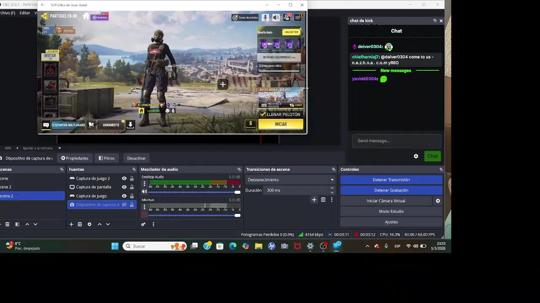This screenshot has width=540, height=303.
Task: Open Mic/Aux options three-dot menu
Action: [144, 207]
